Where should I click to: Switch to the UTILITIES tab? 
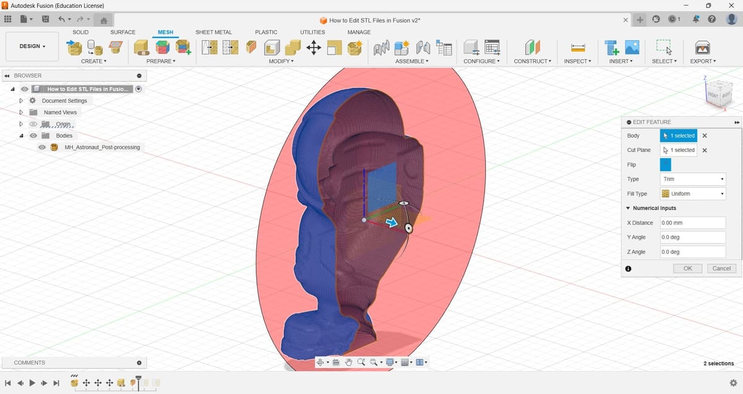313,32
